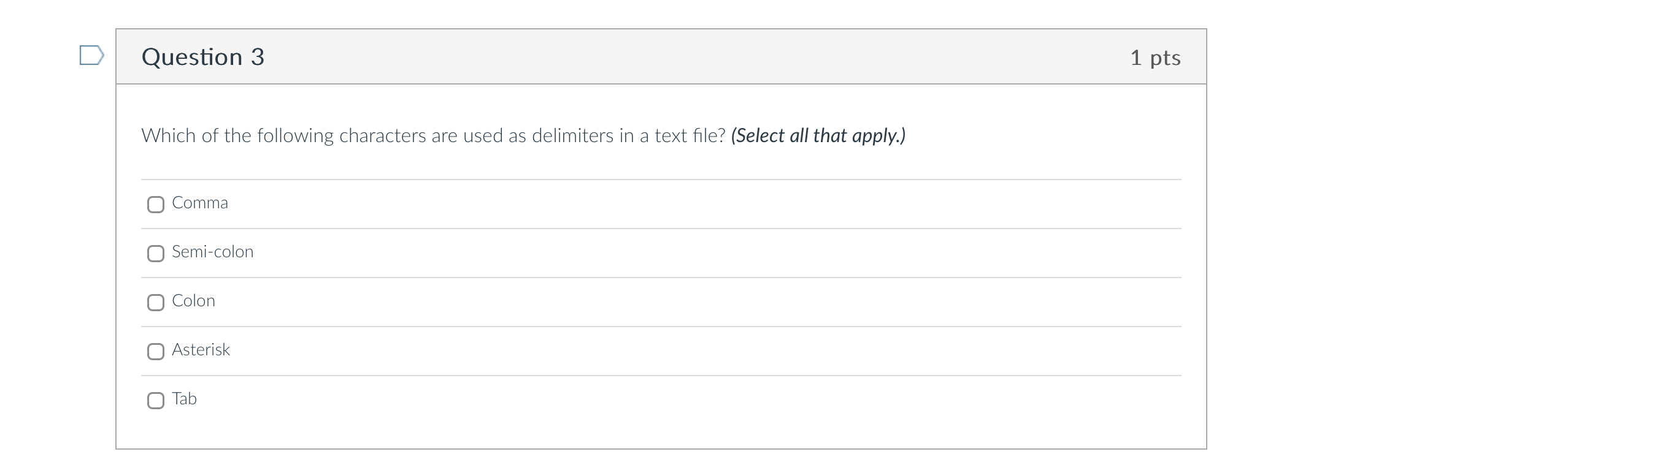This screenshot has width=1676, height=457.
Task: Tick the Semi-colon checkbox
Action: point(155,254)
